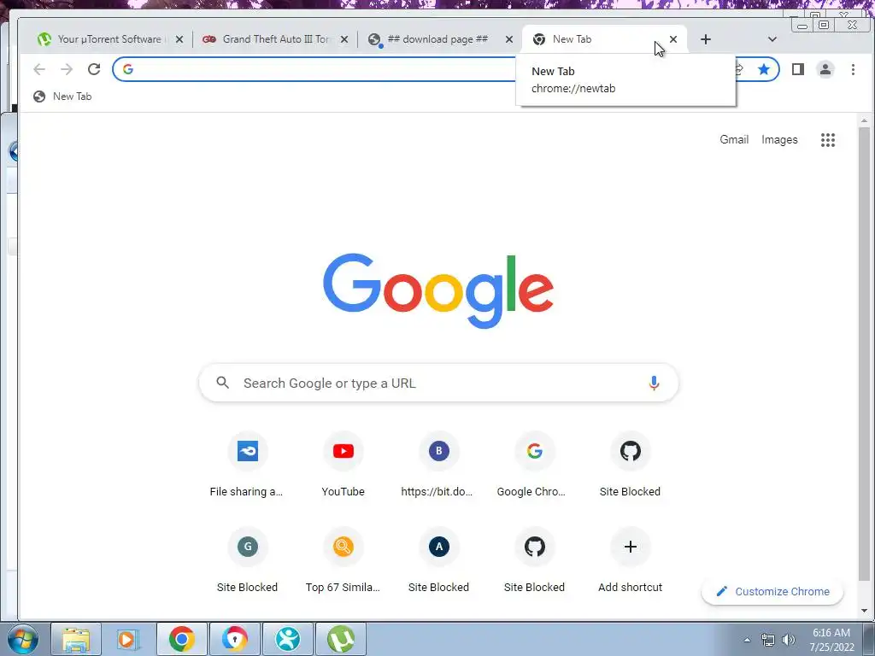
Task: Close the download page tab
Action: tap(509, 39)
